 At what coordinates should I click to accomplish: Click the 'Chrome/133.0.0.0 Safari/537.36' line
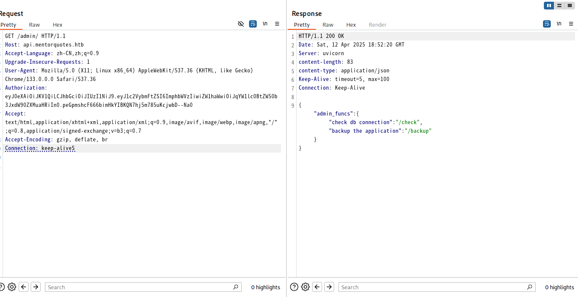[51, 79]
